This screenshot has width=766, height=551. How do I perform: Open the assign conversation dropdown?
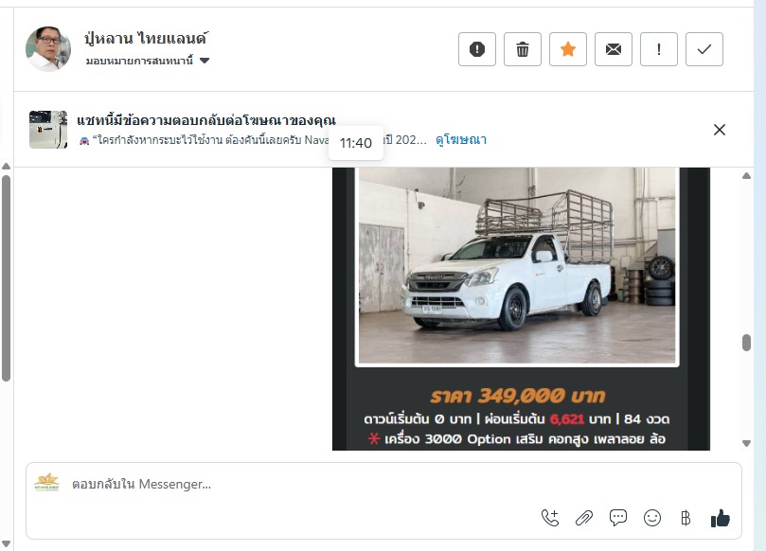[x=148, y=61]
